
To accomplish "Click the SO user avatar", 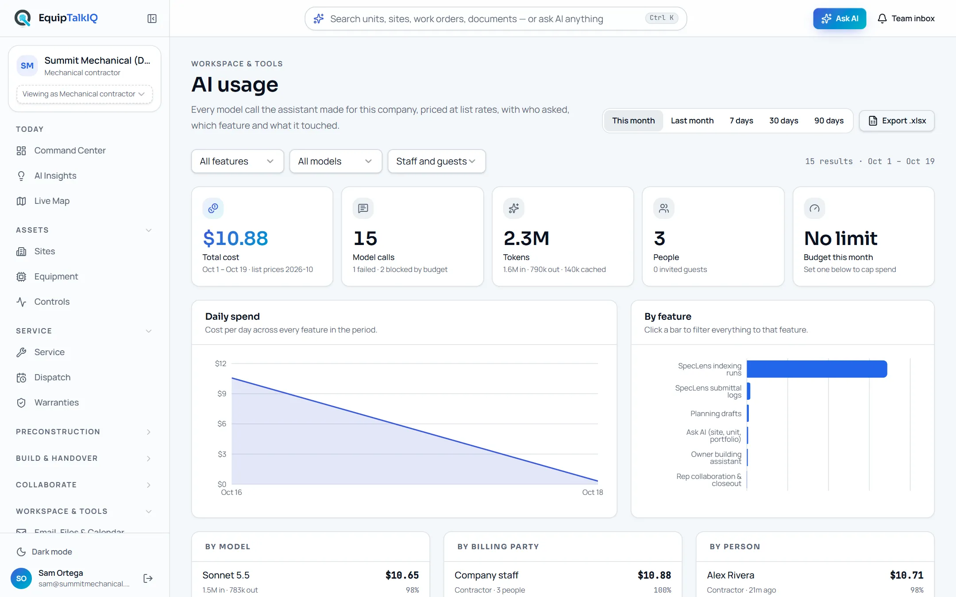I will (21, 578).
